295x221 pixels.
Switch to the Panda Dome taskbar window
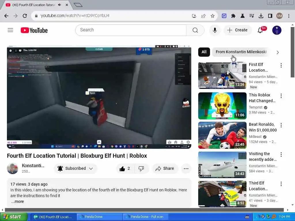[x=100, y=217]
